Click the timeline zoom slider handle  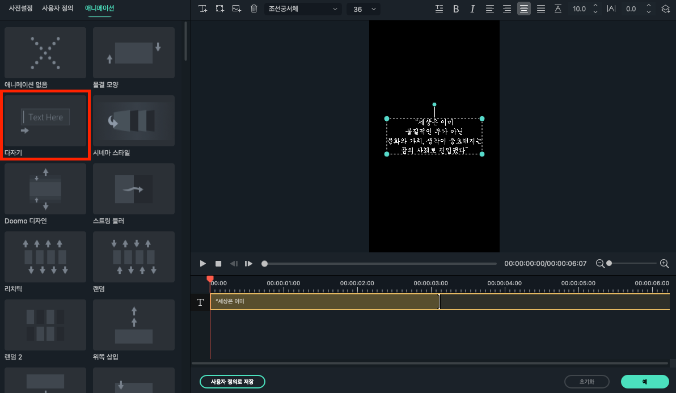609,263
